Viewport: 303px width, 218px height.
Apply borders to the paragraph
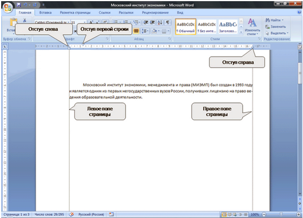click(164, 31)
